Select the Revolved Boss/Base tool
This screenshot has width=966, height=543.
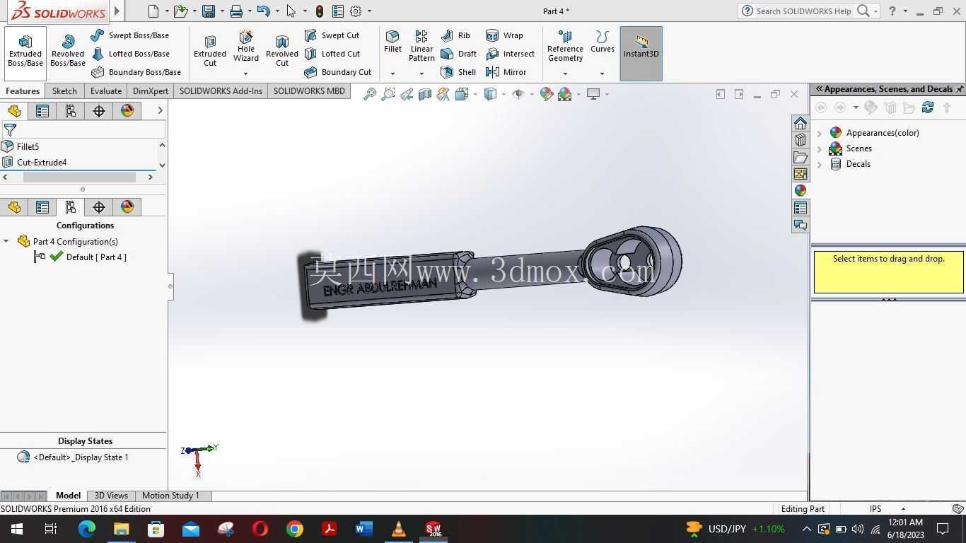[68, 52]
